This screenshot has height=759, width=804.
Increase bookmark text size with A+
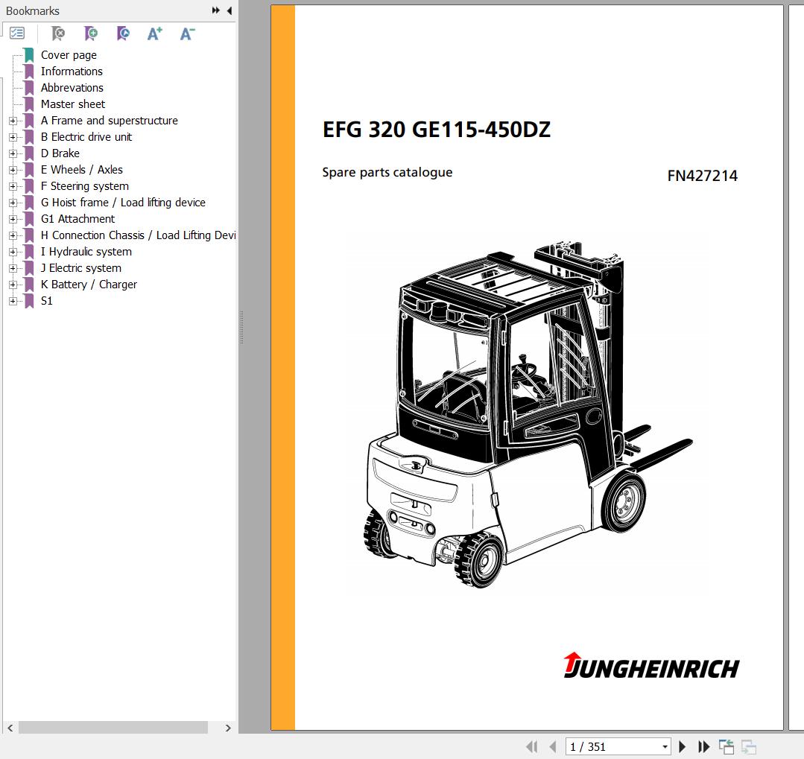pos(154,34)
